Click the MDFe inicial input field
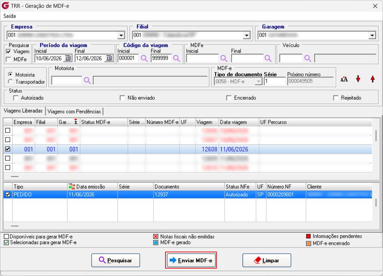The width and height of the screenshot is (383, 276). coord(202,58)
